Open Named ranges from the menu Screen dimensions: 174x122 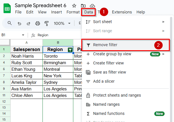point(106,104)
